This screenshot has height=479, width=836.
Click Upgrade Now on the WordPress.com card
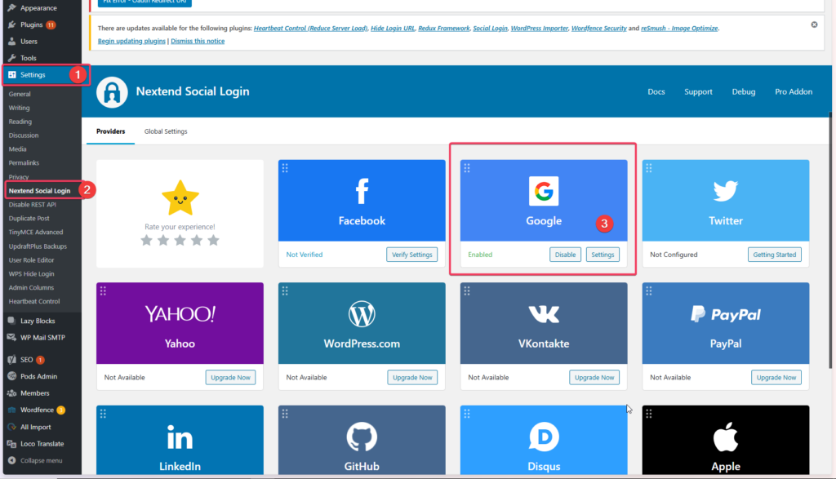(x=412, y=377)
